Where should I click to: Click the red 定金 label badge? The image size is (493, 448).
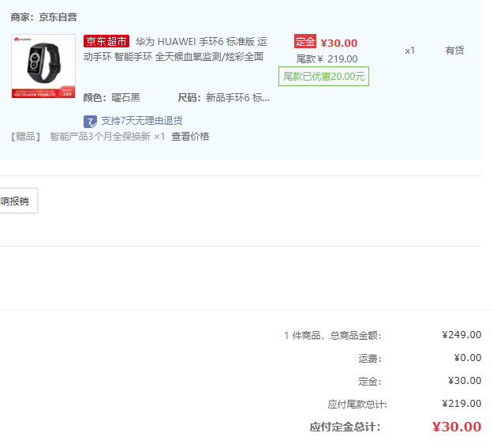tap(305, 41)
